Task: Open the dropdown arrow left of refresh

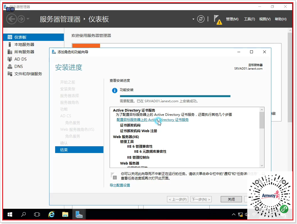Action: point(193,19)
